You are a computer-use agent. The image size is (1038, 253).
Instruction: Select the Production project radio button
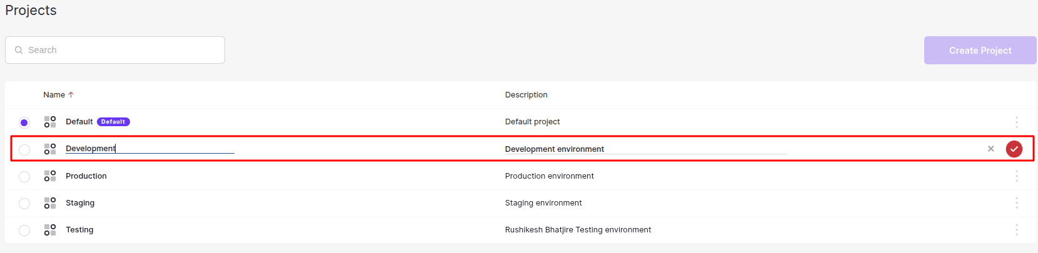click(x=24, y=177)
